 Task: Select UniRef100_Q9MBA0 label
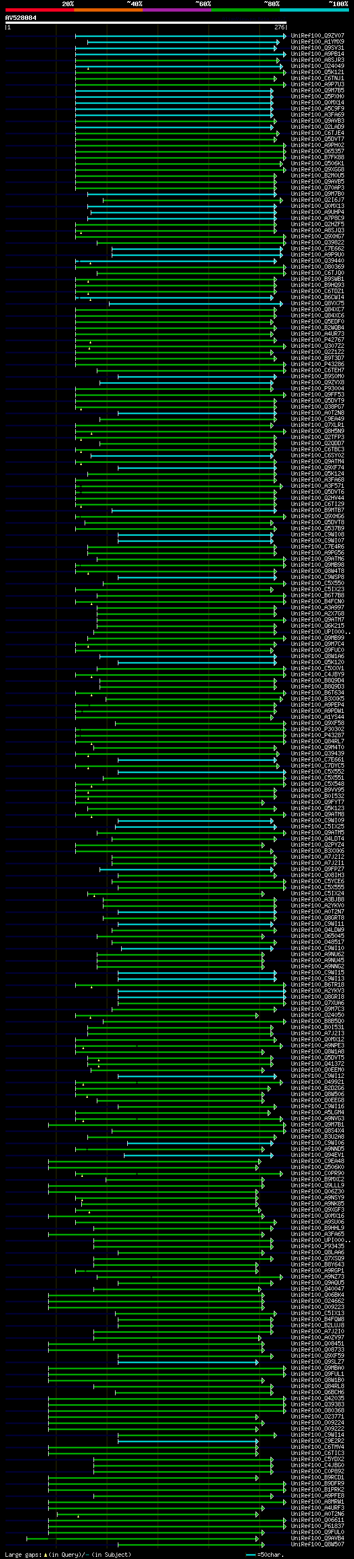[x=317, y=1367]
